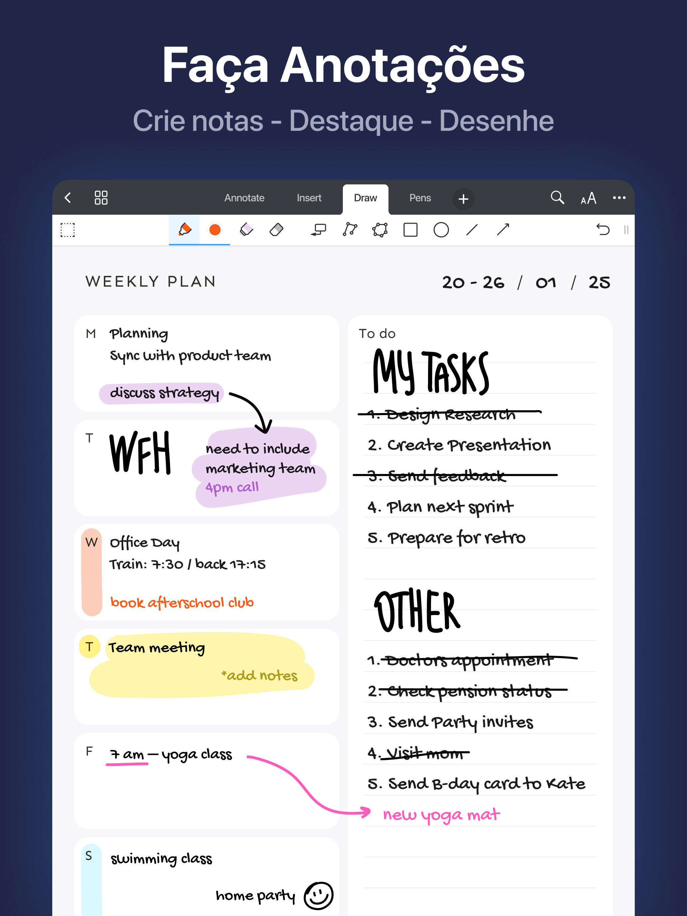Select the circle shape tool

click(x=441, y=229)
